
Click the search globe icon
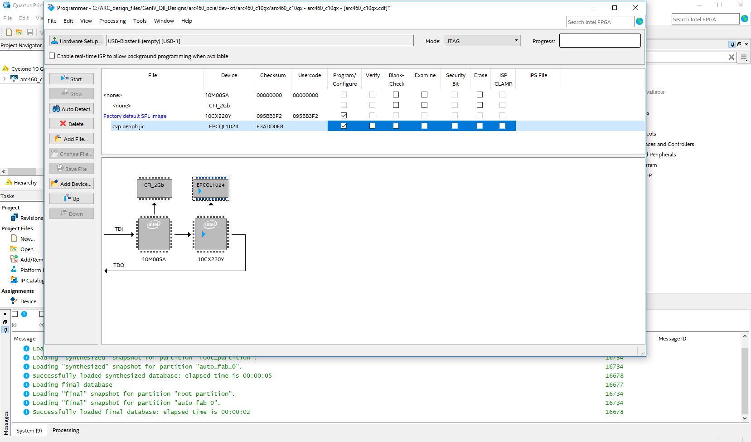click(x=640, y=21)
